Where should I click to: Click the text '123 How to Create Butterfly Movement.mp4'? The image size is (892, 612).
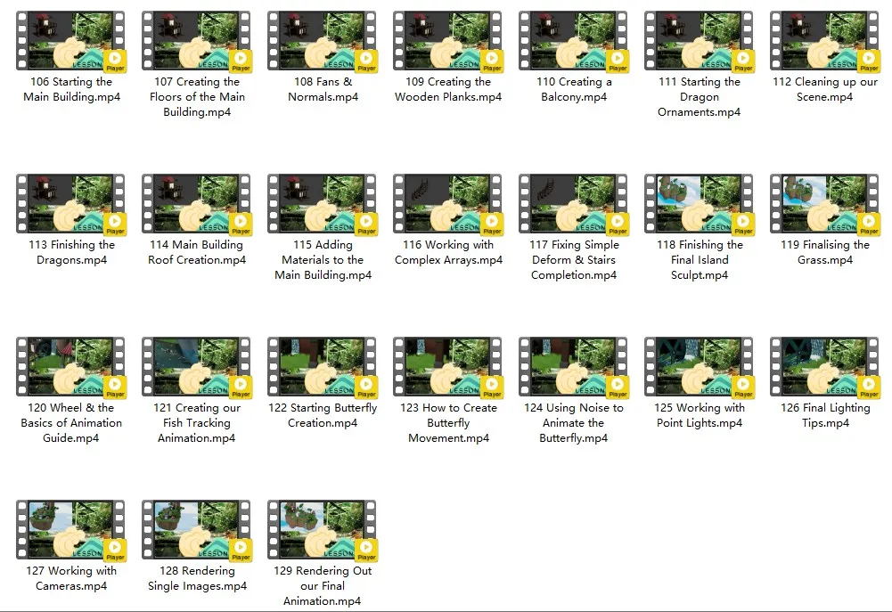448,423
